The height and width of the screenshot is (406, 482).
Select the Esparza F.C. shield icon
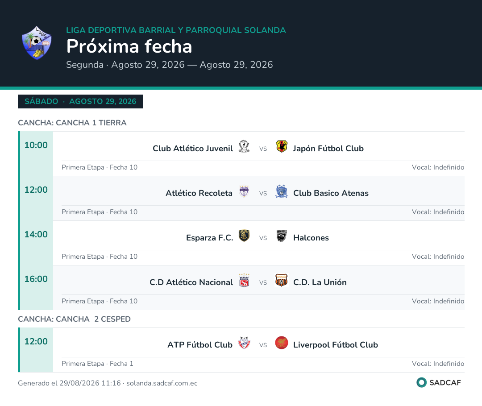244,236
